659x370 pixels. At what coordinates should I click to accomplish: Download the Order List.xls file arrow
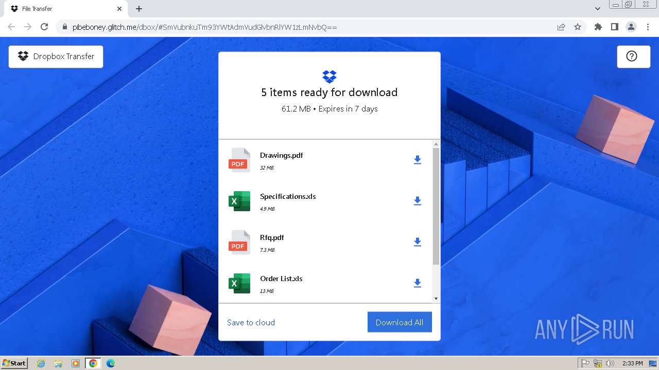click(418, 283)
